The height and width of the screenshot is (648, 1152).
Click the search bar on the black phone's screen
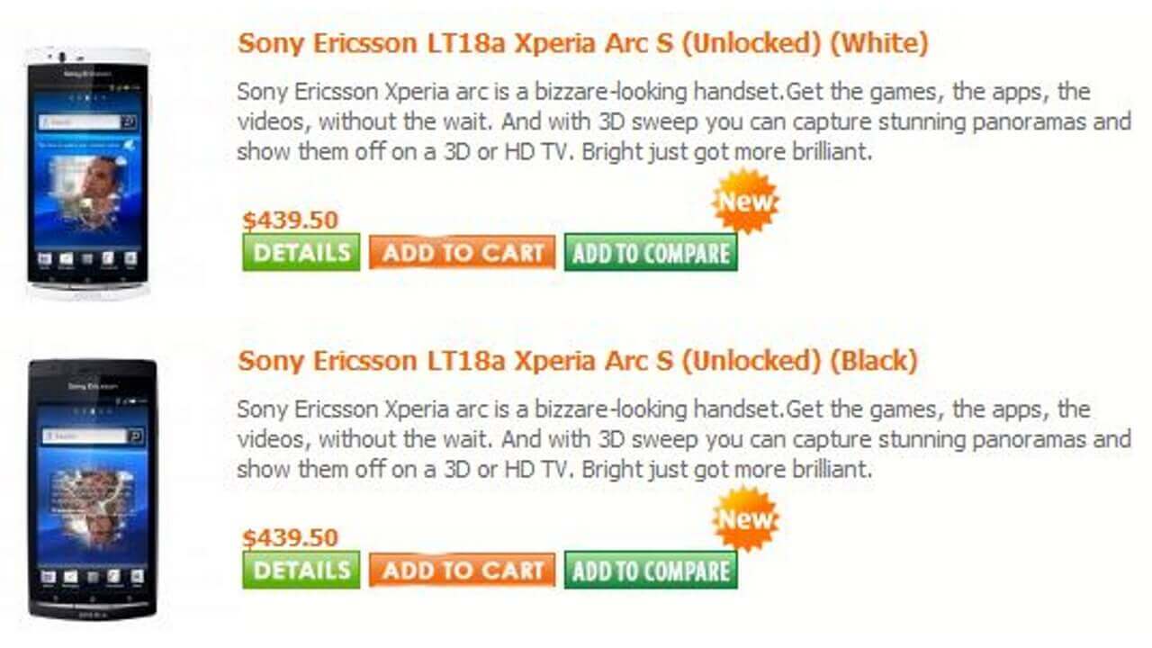[92, 436]
